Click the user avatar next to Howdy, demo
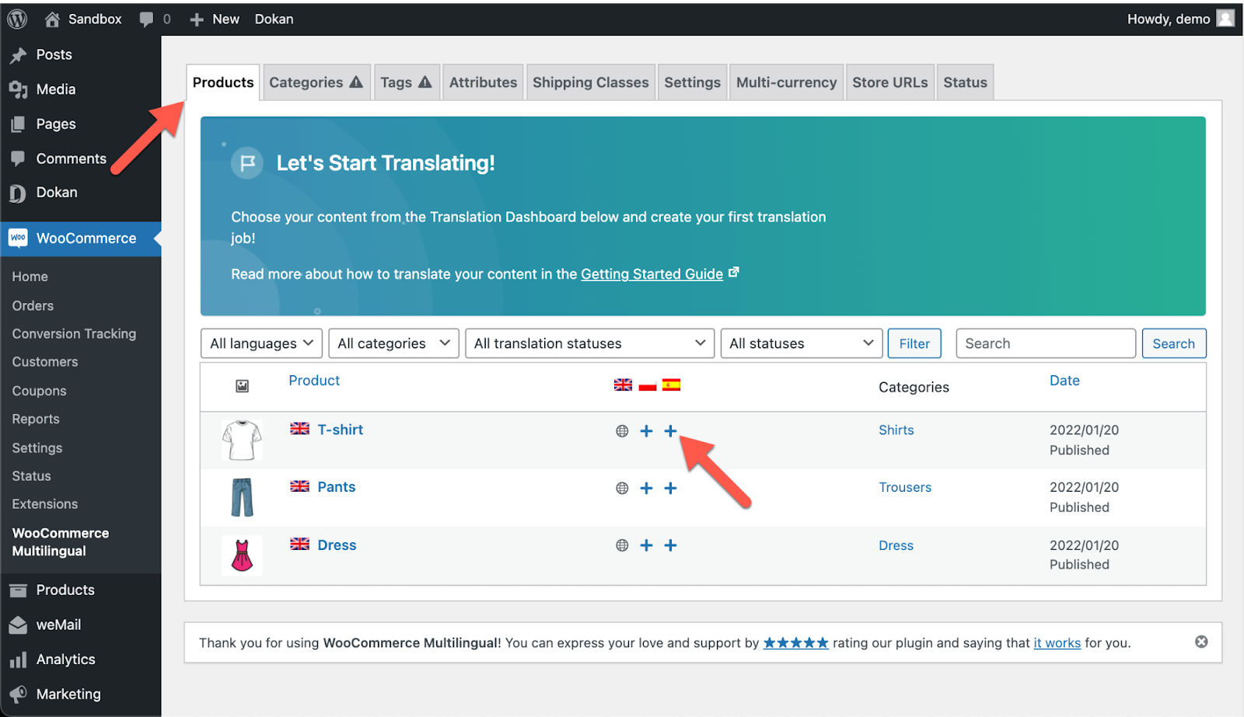This screenshot has height=717, width=1244. point(1225,19)
